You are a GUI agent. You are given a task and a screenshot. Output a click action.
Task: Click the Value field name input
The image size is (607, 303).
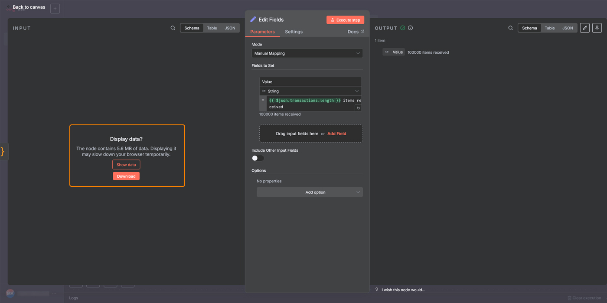click(310, 82)
